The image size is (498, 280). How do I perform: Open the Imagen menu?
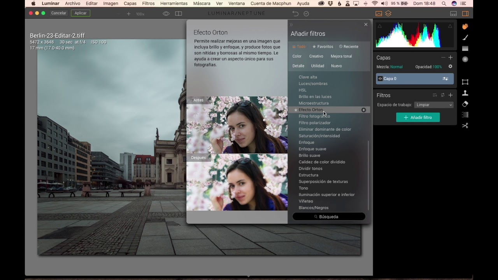pos(110,3)
